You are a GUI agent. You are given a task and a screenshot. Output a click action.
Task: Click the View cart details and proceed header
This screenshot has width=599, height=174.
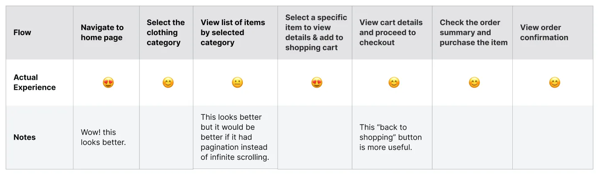point(391,33)
